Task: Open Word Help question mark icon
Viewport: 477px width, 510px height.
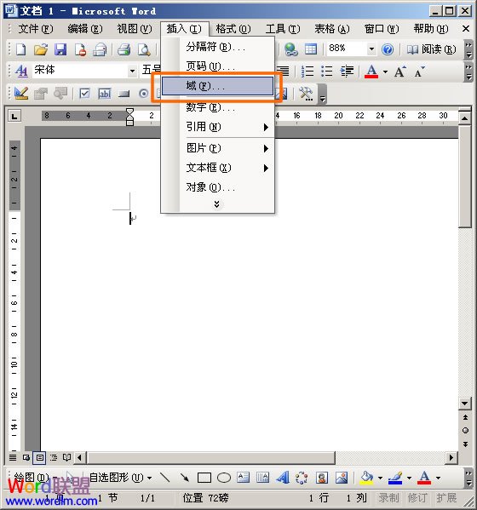Action: coord(388,49)
